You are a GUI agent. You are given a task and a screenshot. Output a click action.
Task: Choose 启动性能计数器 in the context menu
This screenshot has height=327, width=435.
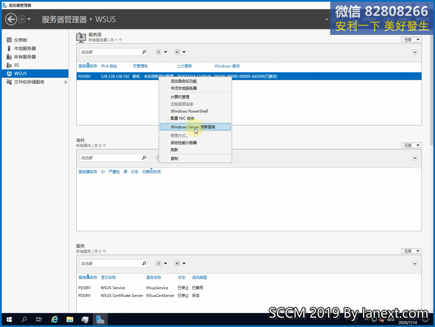[x=195, y=143]
